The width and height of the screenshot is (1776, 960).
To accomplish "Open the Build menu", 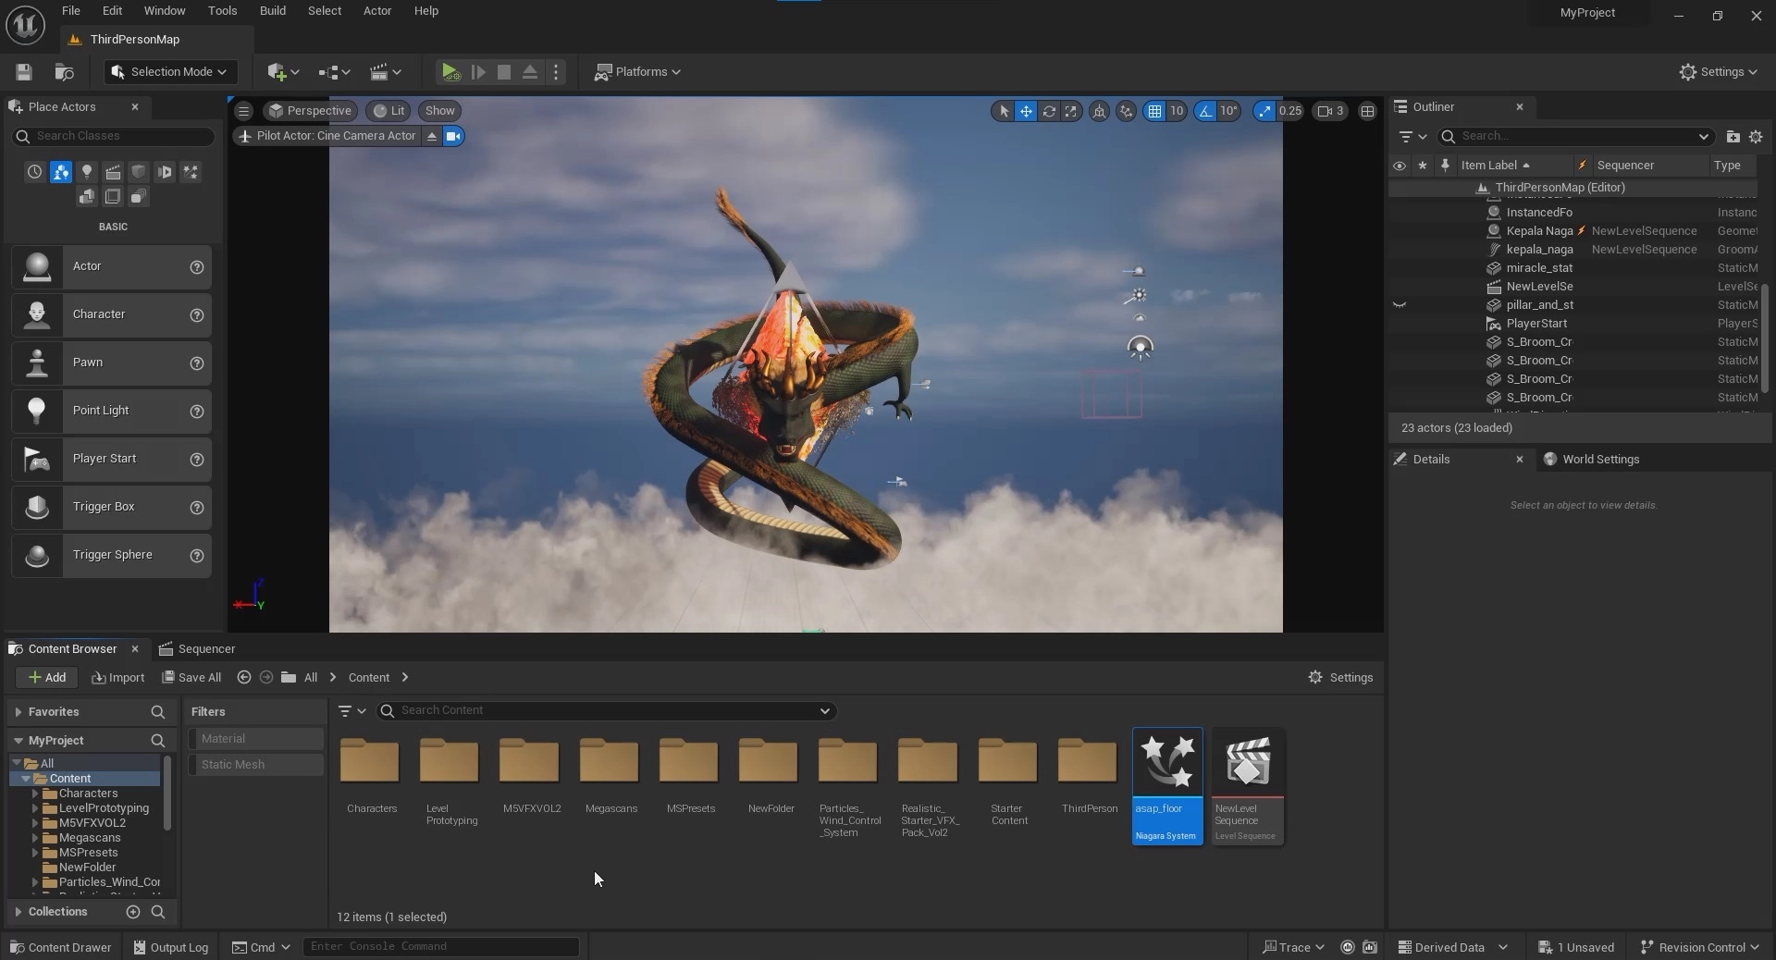I will point(272,11).
